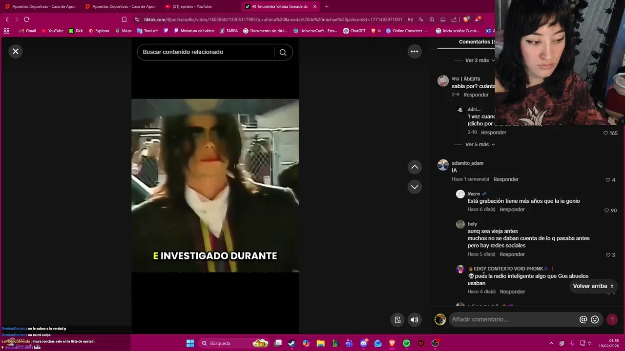Open the emoji picker in comment box
The height and width of the screenshot is (351, 625).
(x=595, y=319)
